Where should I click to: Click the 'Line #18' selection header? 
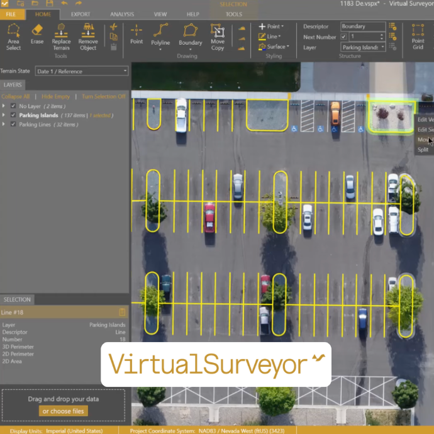click(64, 312)
